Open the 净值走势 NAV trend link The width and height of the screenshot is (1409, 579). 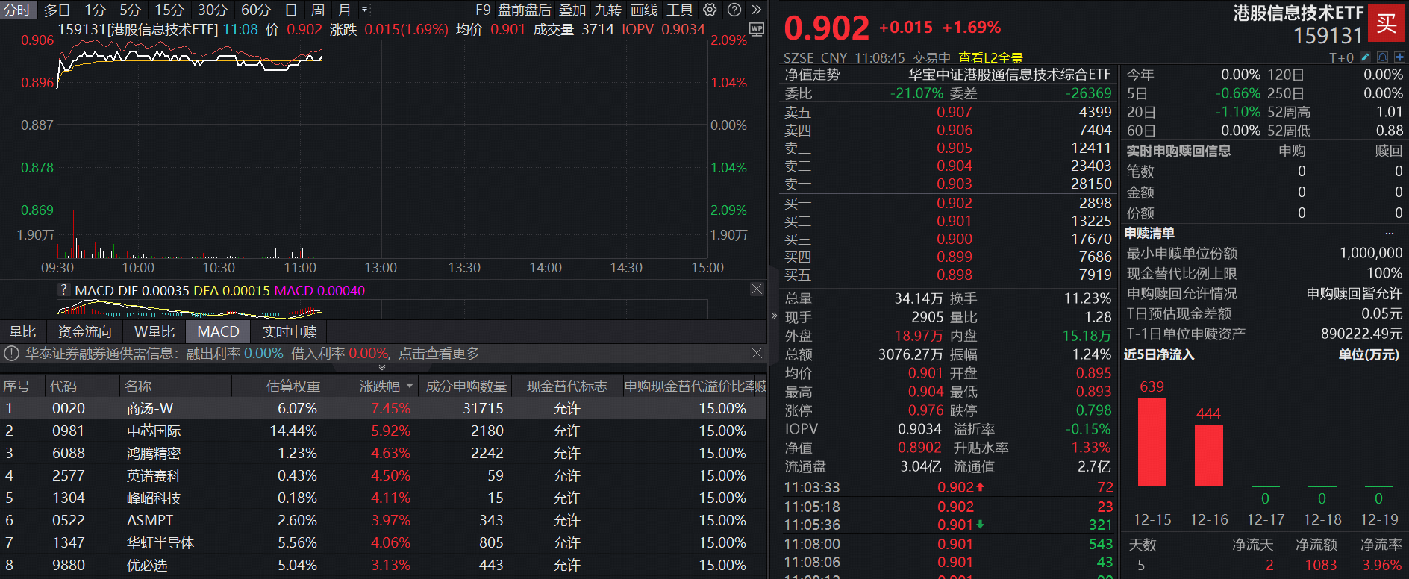[x=812, y=75]
